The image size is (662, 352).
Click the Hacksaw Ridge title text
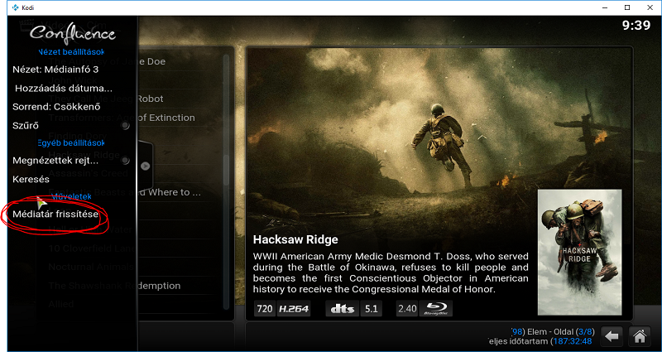click(295, 240)
